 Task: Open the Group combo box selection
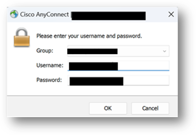point(118,51)
